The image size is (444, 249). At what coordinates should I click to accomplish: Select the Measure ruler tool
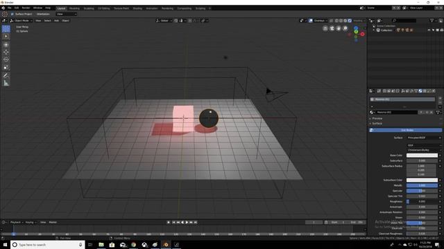(x=6, y=83)
